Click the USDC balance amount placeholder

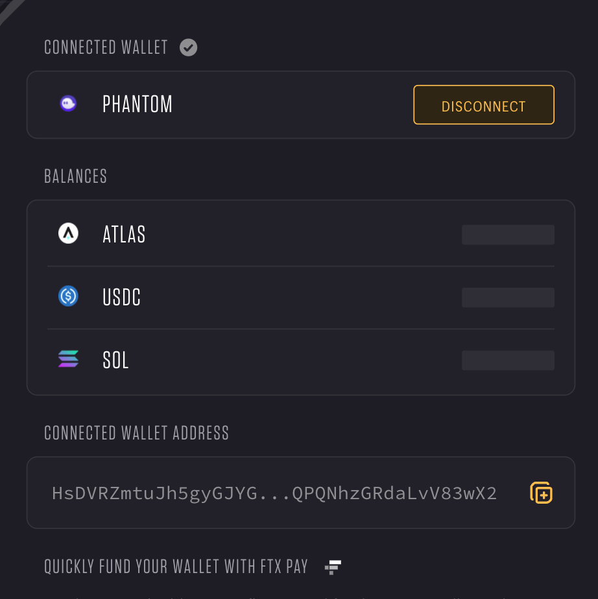click(x=508, y=298)
